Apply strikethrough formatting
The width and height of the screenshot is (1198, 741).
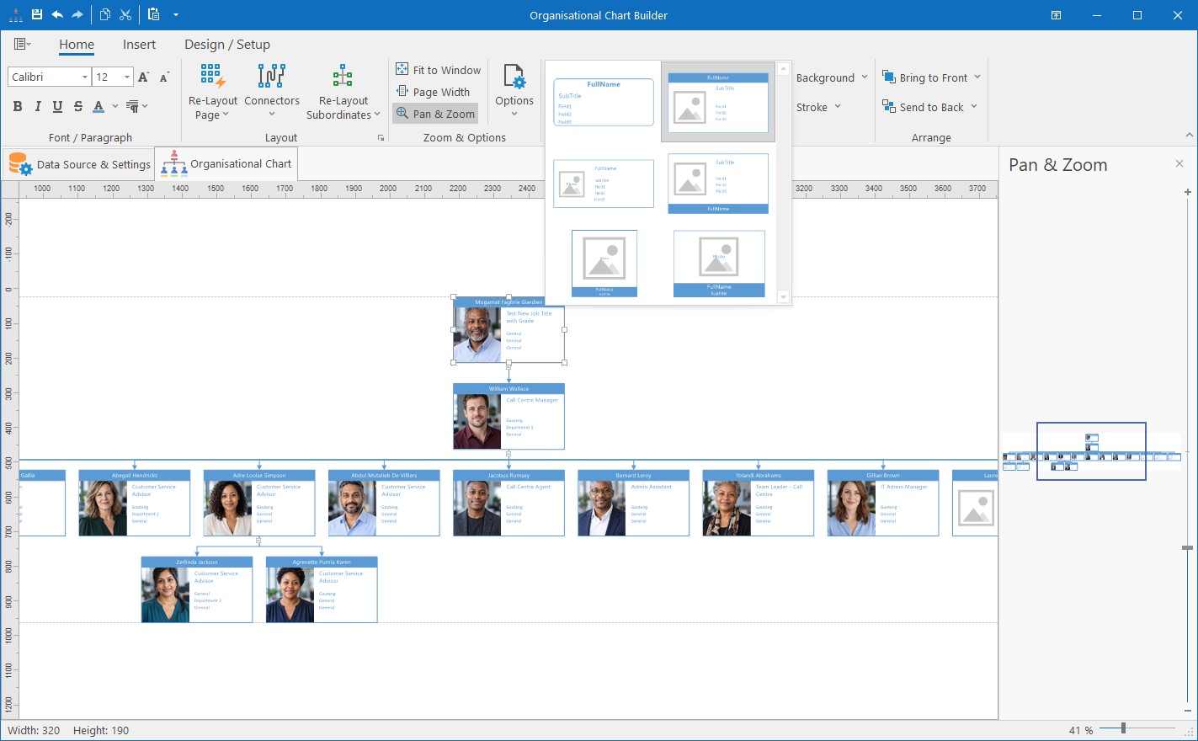coord(78,106)
